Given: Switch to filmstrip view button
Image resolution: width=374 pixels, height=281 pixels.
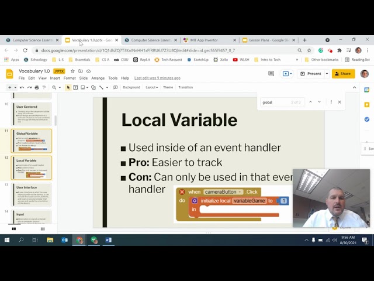Looking at the screenshot, I should (x=14, y=229).
